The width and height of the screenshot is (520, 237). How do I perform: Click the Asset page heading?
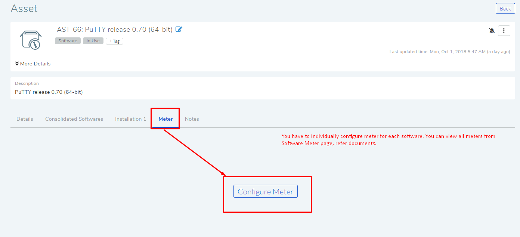(24, 8)
